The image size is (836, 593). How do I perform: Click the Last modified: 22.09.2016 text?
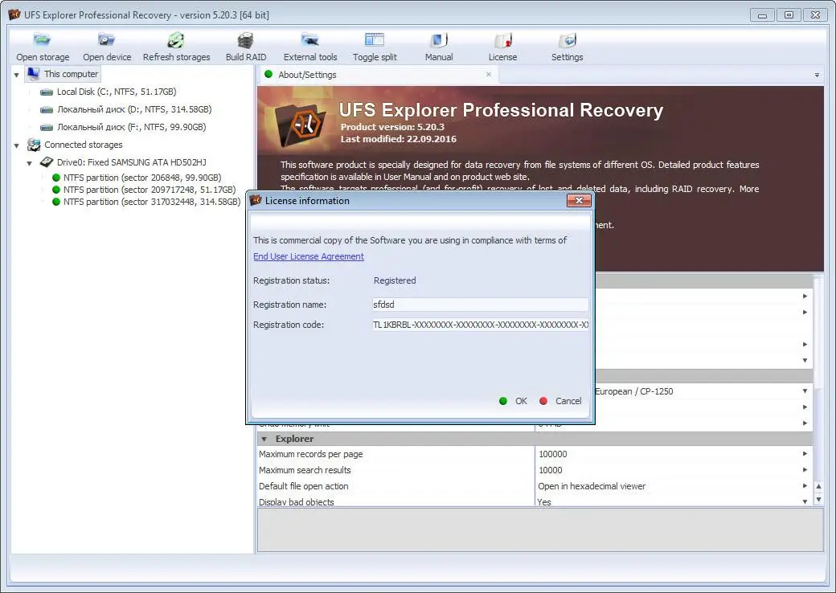(x=398, y=139)
